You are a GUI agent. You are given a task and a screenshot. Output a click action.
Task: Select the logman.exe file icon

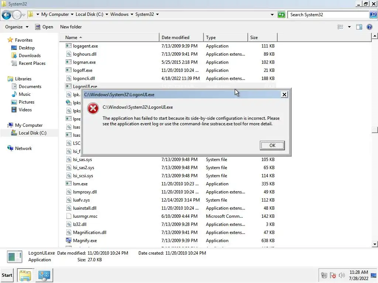pyautogui.click(x=68, y=62)
